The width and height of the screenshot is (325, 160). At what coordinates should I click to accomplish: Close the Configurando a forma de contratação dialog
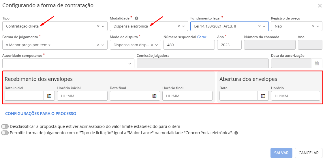click(320, 5)
